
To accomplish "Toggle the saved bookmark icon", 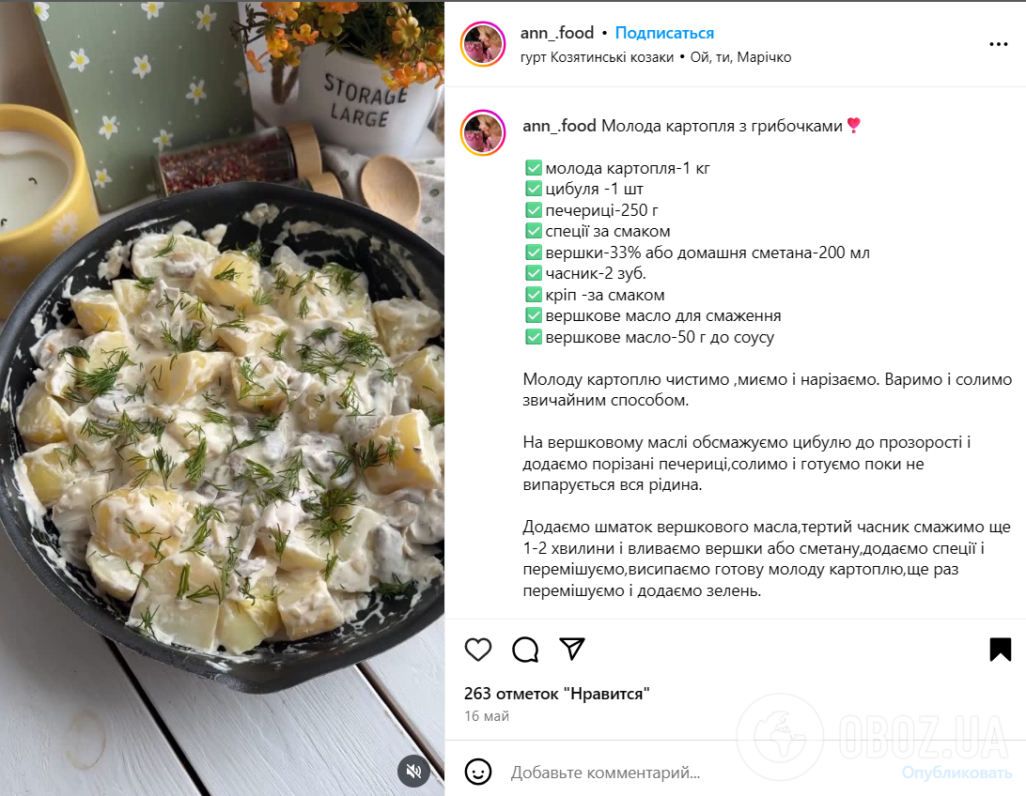I will tap(1000, 649).
